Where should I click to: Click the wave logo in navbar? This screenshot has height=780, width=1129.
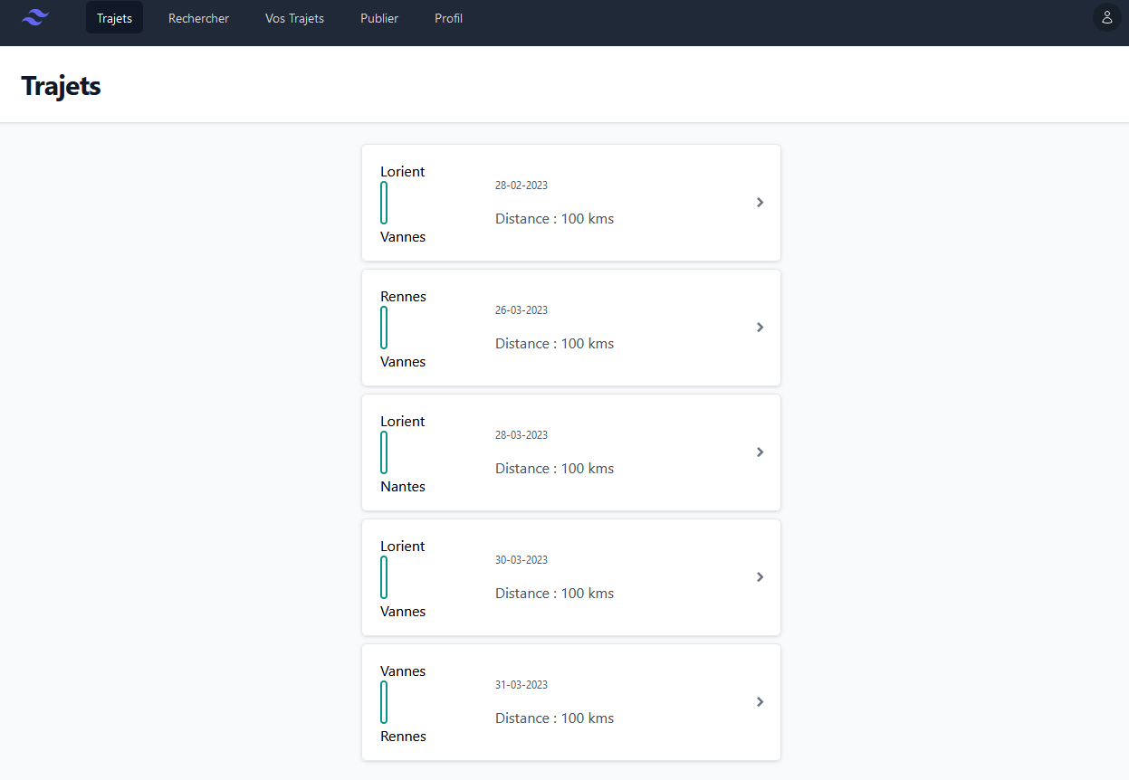[35, 18]
